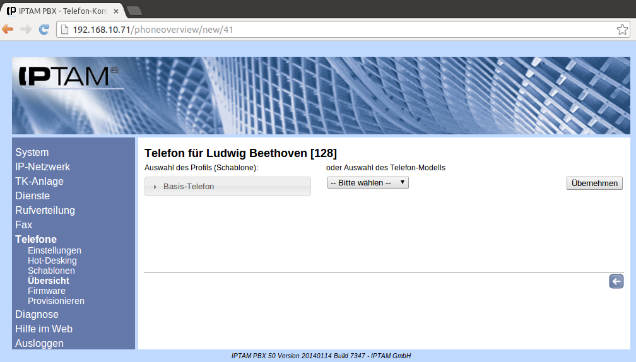636x362 pixels.
Task: Click Ausloggen to log out
Action: [39, 343]
